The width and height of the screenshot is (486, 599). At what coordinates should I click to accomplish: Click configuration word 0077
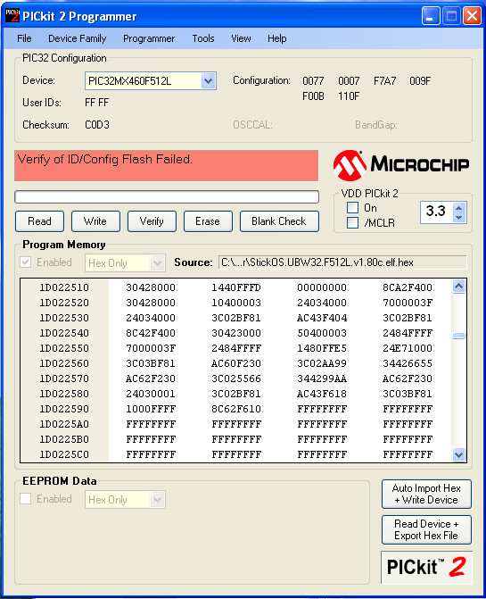point(313,81)
